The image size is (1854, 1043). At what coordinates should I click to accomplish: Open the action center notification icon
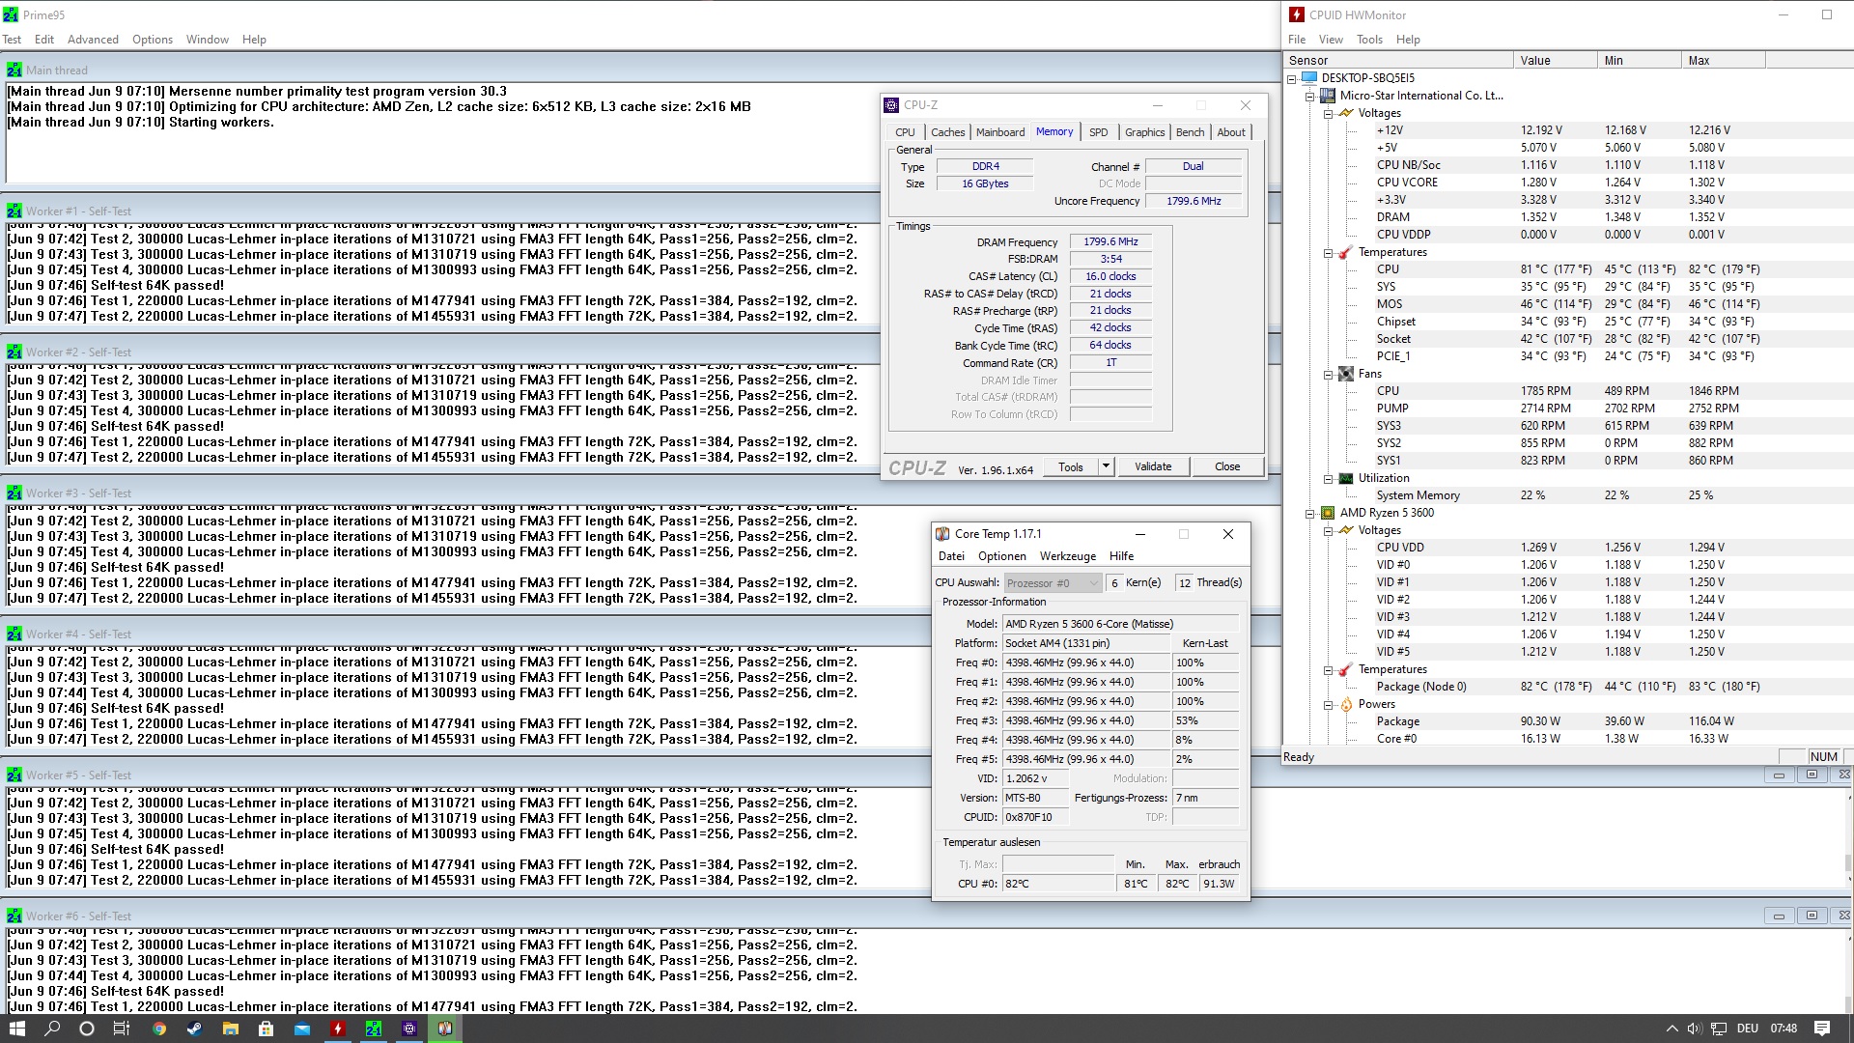(x=1822, y=1029)
